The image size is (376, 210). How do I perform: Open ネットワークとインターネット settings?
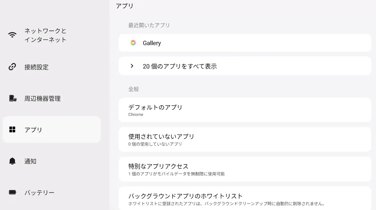[45, 35]
